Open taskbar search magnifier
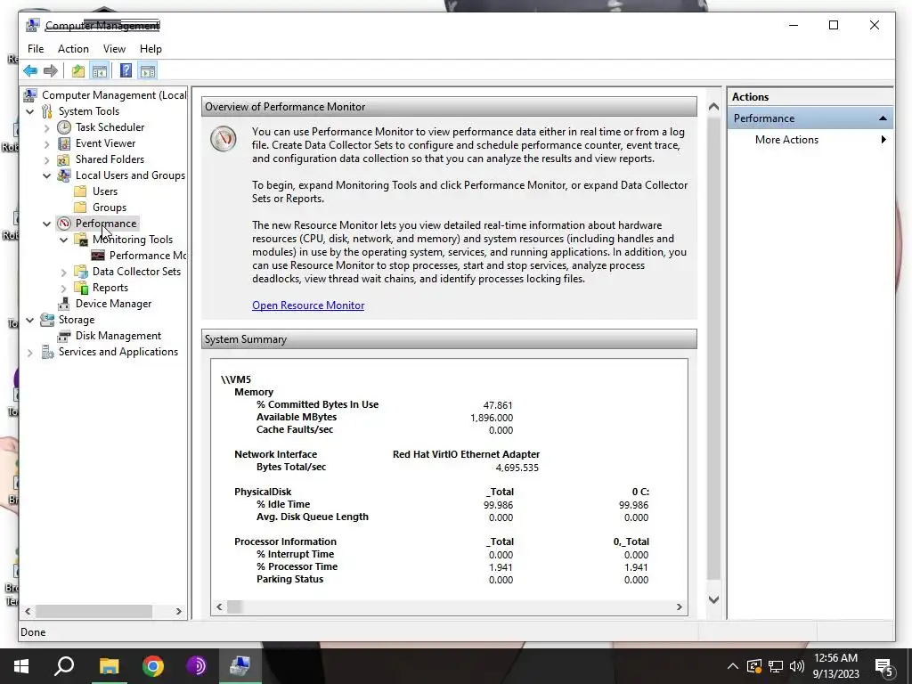Viewport: 912px width, 684px height. point(64,666)
